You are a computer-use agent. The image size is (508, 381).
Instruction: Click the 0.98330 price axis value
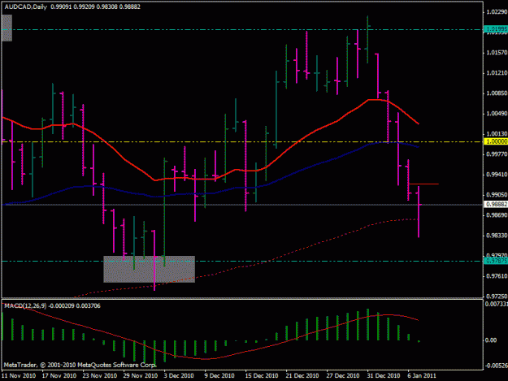[x=497, y=236]
